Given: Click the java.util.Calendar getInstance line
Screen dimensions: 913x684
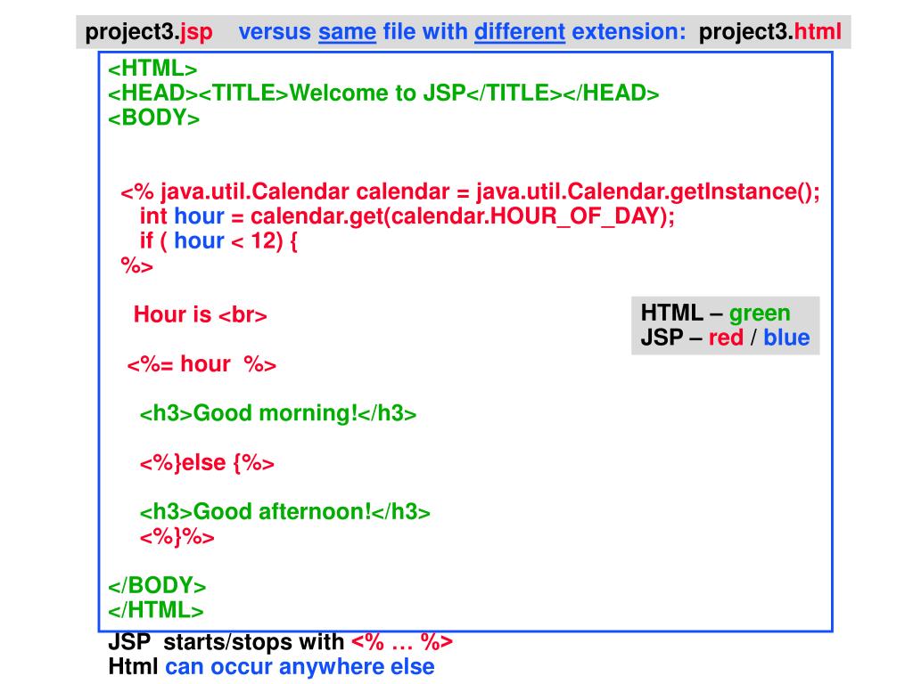Looking at the screenshot, I should click(471, 192).
